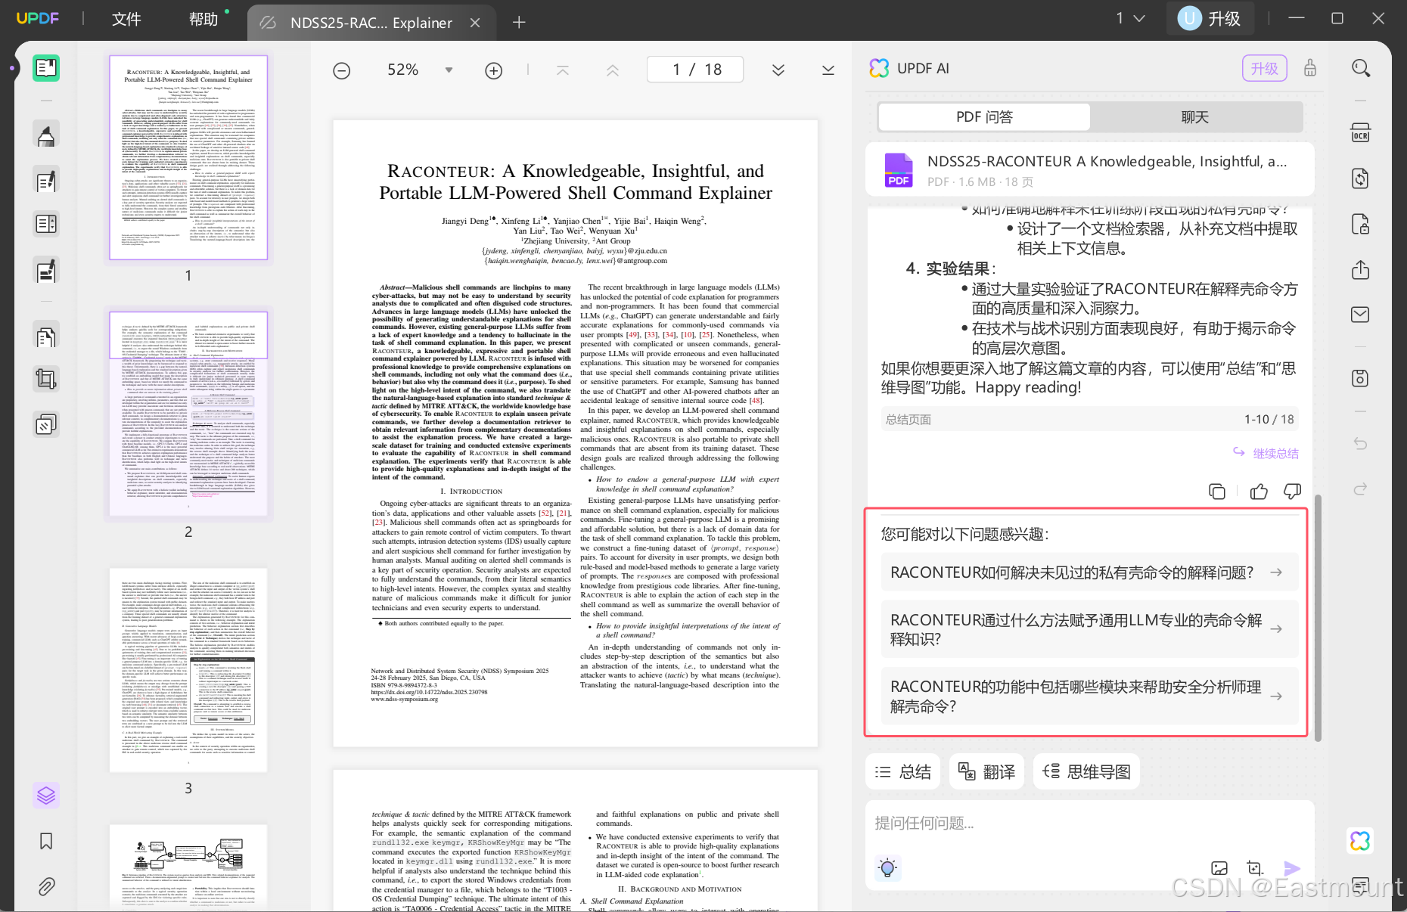The width and height of the screenshot is (1407, 912).
Task: Toggle the UPDF AI panel icon
Action: pos(1360,841)
